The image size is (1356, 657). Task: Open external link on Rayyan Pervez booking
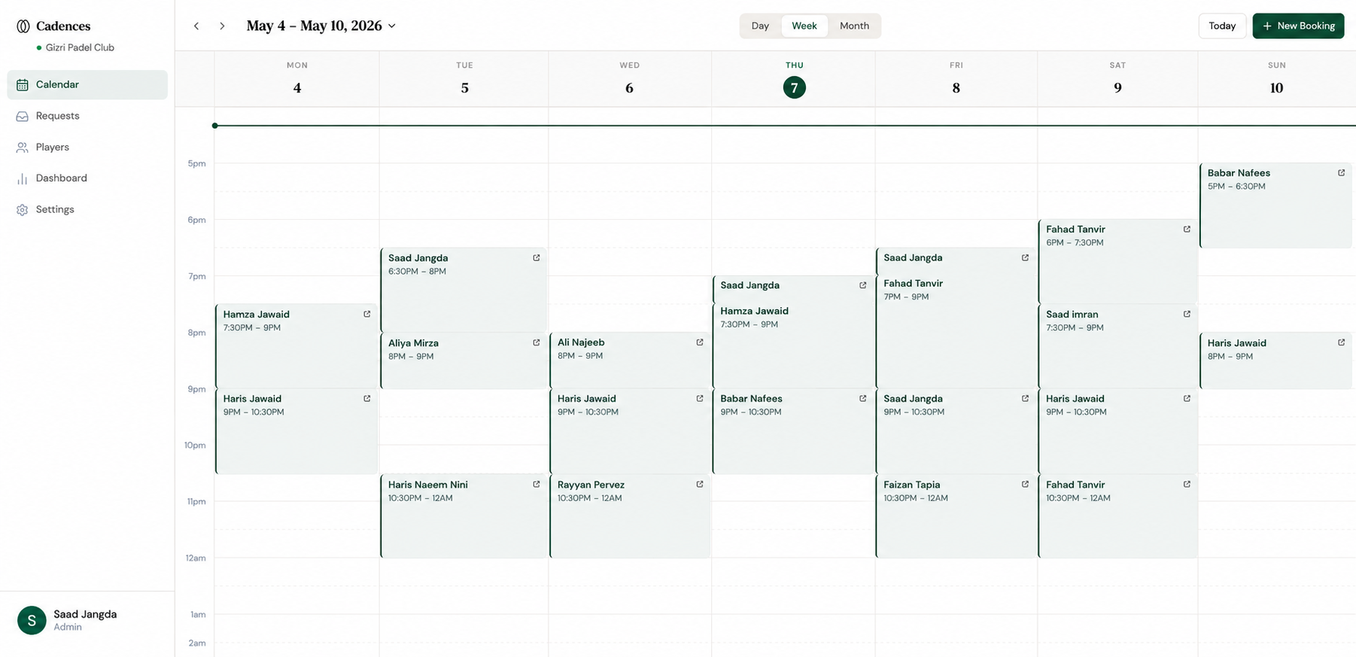pyautogui.click(x=700, y=485)
